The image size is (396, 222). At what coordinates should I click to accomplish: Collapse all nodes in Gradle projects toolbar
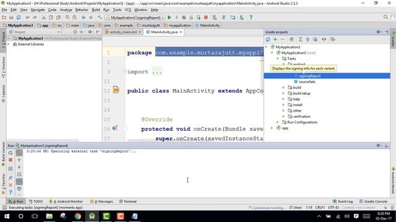(x=308, y=39)
